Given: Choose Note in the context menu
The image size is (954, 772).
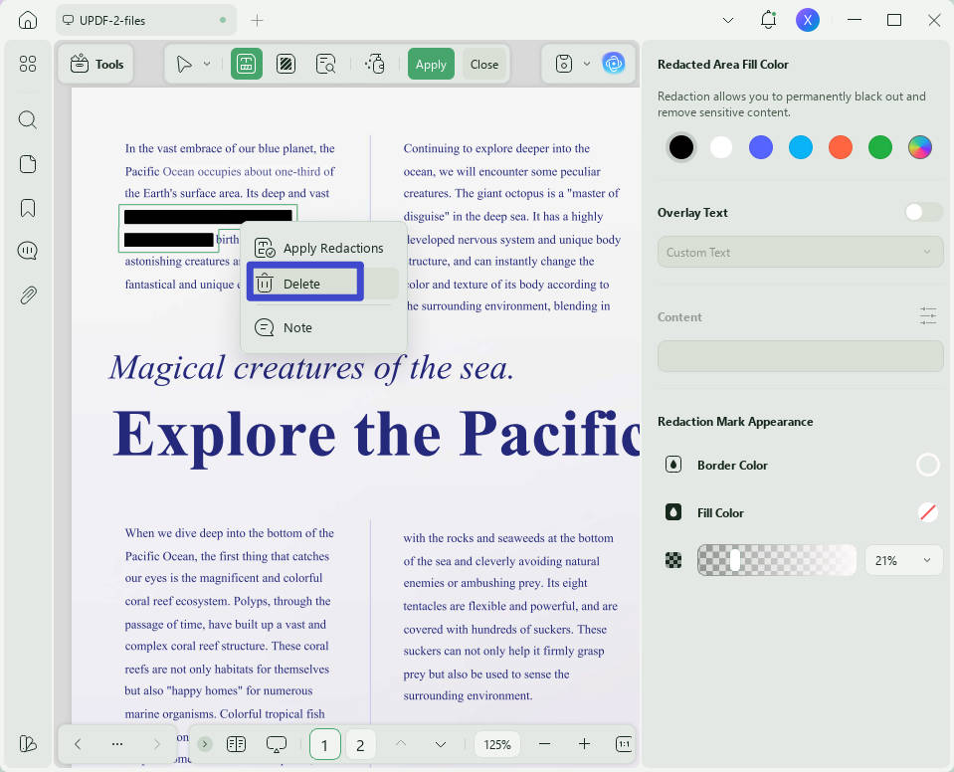Looking at the screenshot, I should [x=323, y=328].
